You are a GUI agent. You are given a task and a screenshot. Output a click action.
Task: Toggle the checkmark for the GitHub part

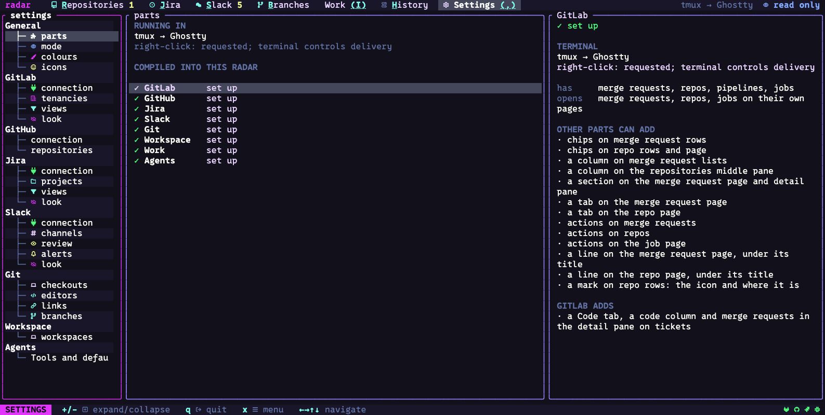(137, 99)
